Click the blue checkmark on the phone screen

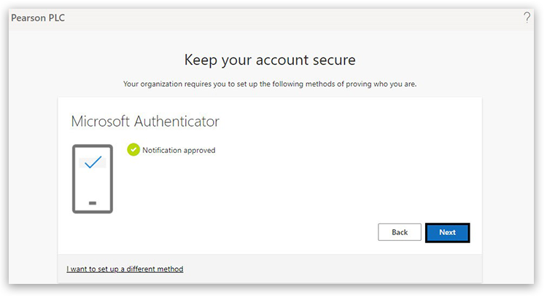[93, 163]
